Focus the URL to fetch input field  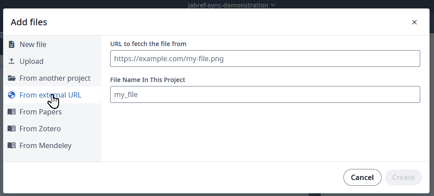[x=265, y=59]
